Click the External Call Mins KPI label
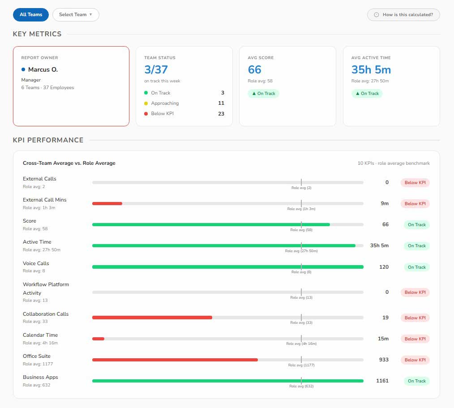This screenshot has height=408, width=454. (x=45, y=200)
